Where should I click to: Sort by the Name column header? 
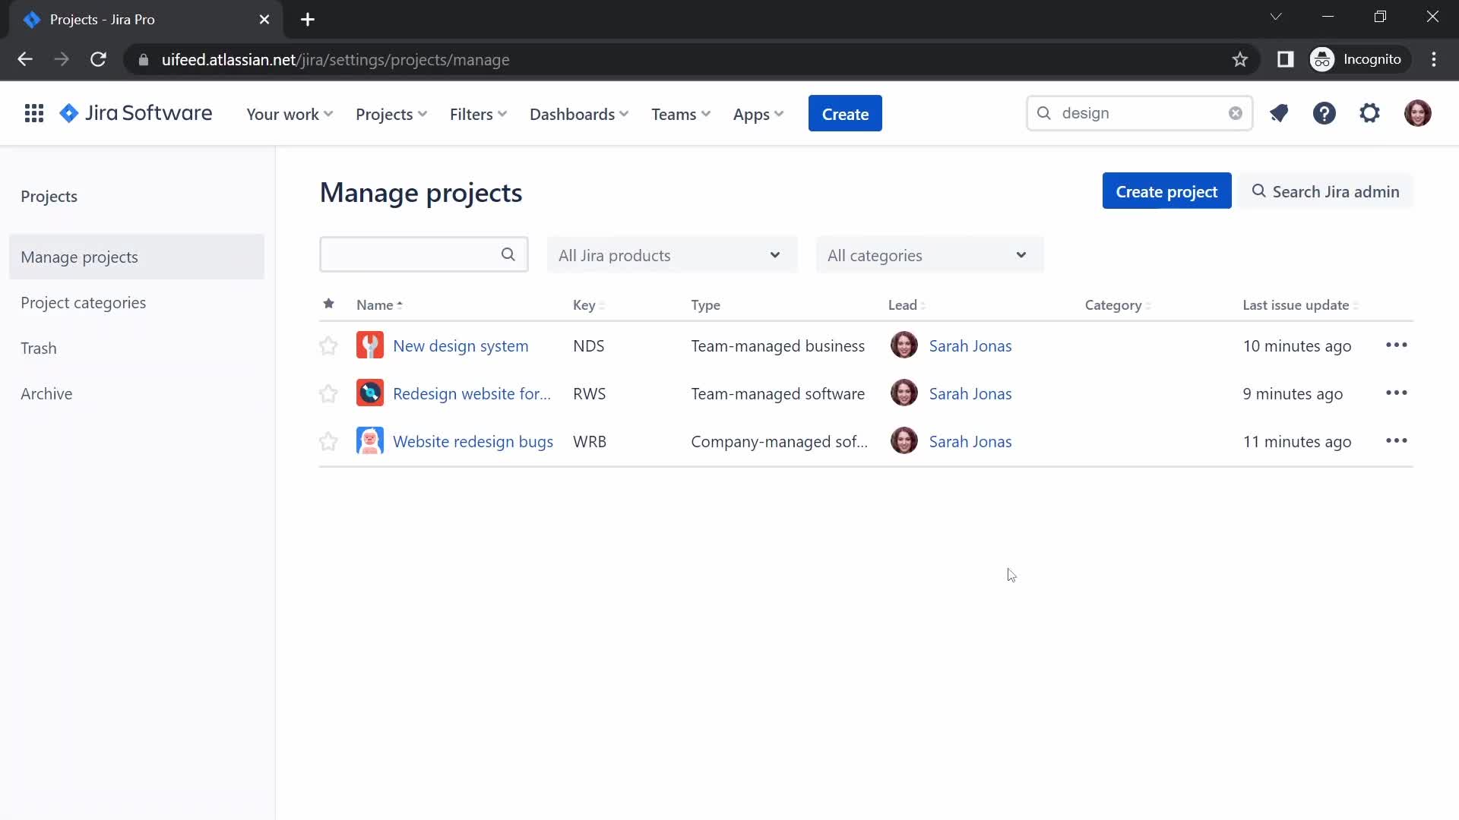379,304
